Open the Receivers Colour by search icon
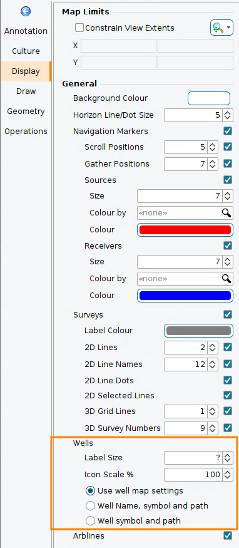The height and width of the screenshot is (548, 239). point(226,278)
